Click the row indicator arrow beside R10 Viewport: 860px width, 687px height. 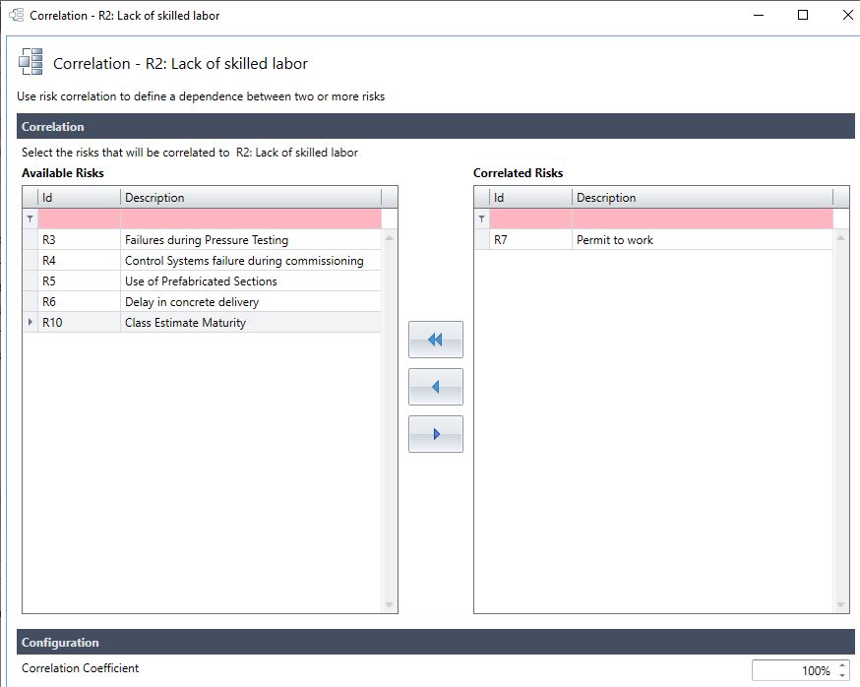coord(30,323)
